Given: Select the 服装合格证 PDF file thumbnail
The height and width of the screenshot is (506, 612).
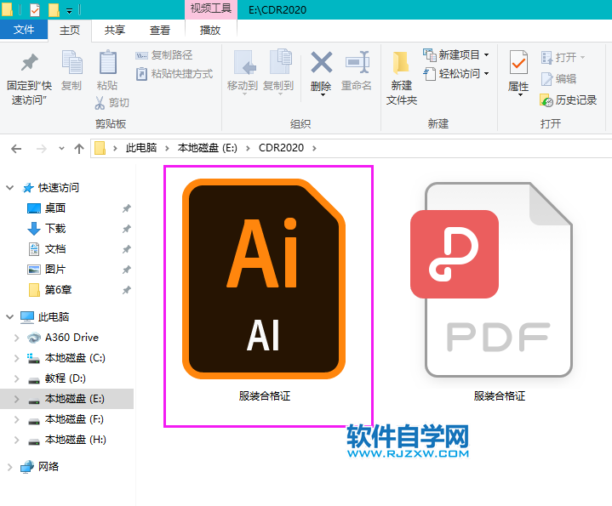Looking at the screenshot, I should tap(492, 280).
